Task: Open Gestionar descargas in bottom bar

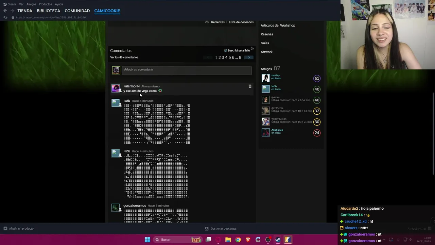Action: pos(221,229)
